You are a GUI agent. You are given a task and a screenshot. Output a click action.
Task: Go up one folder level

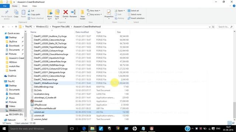[x=16, y=27]
